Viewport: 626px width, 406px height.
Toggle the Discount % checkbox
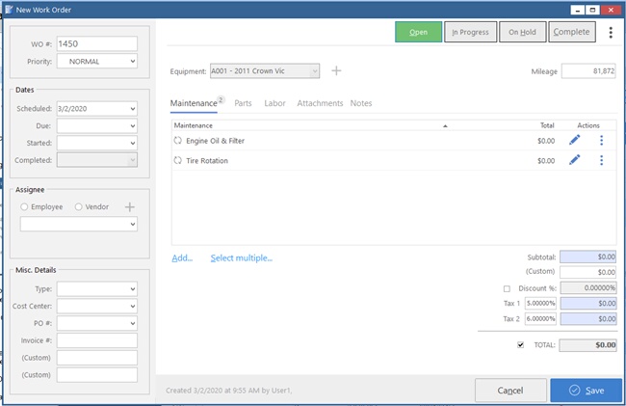click(507, 288)
